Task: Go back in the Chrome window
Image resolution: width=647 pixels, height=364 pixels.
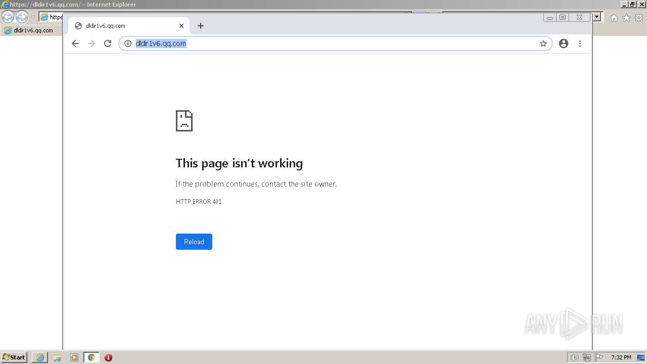Action: coord(75,43)
